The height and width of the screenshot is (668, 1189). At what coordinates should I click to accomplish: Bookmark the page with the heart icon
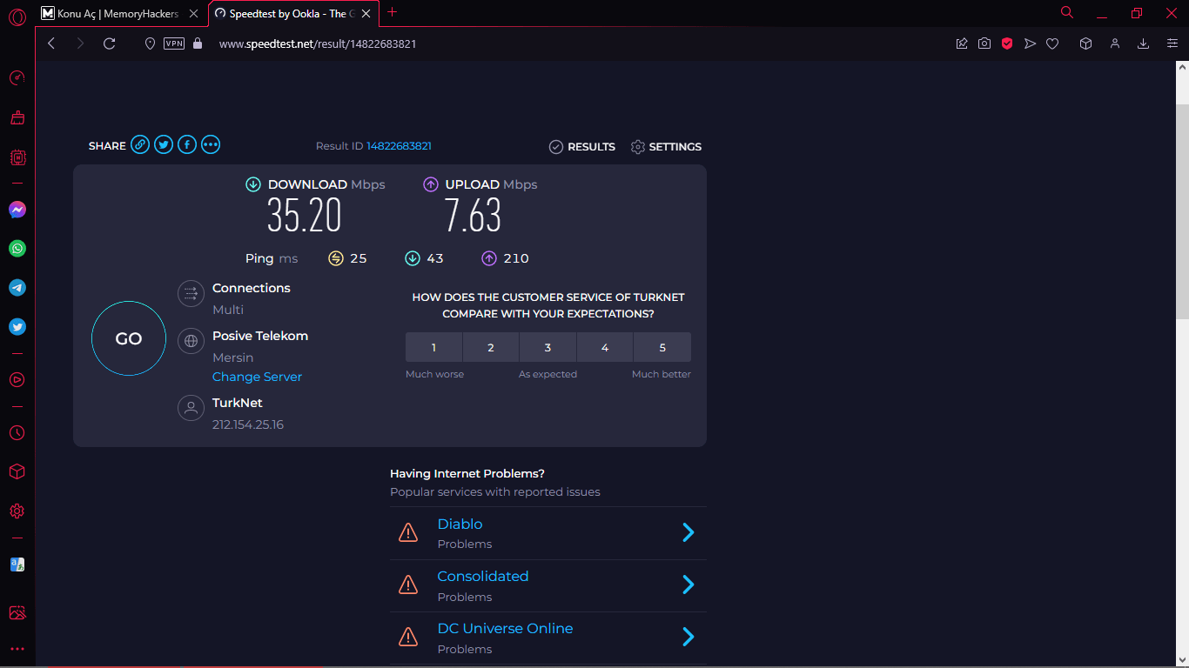[1052, 43]
